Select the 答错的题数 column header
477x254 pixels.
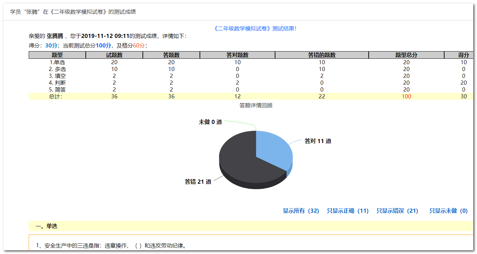[322, 55]
